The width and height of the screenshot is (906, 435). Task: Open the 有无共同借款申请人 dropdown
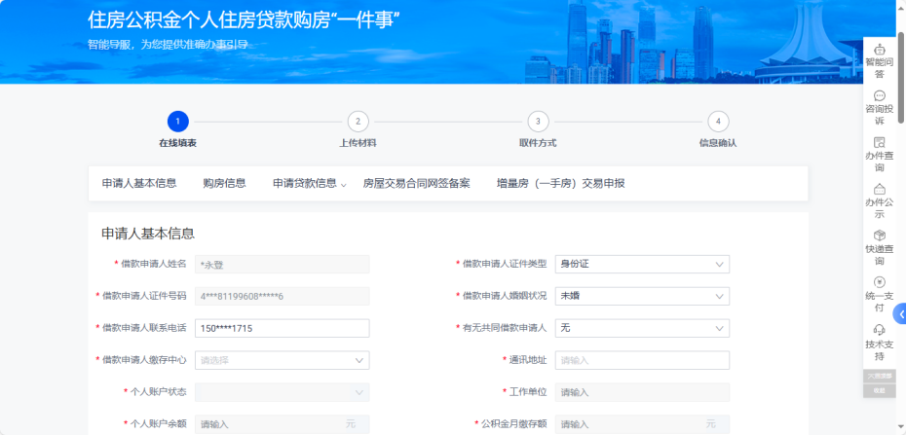coord(641,328)
